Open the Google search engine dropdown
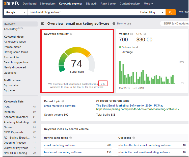Image resolution: width=189 pixels, height=157 pixels. pyautogui.click(x=16, y=12)
